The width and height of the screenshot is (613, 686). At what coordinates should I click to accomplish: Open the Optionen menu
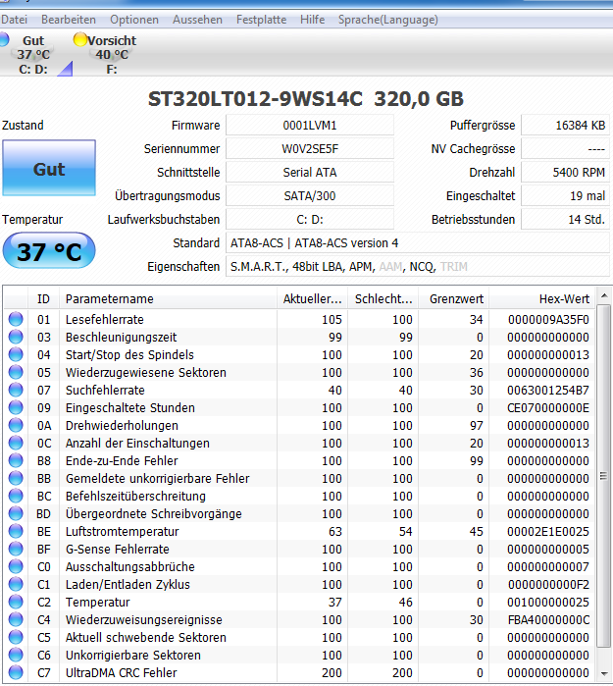pos(134,20)
